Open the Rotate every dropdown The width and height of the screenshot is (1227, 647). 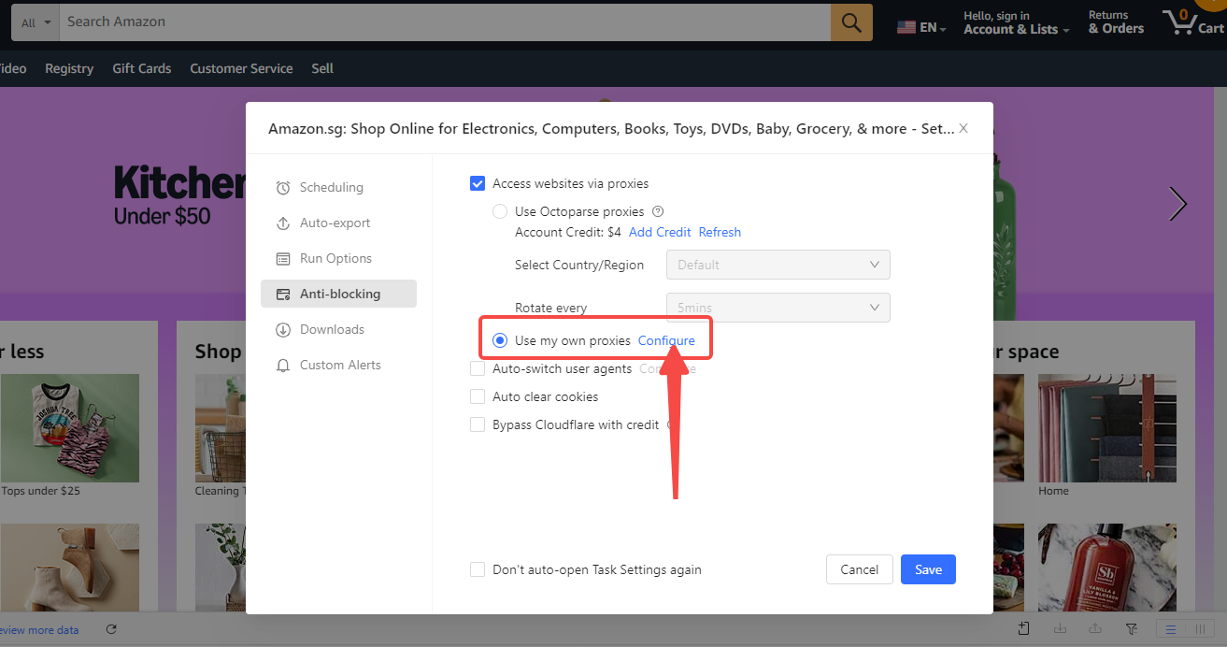coord(778,308)
